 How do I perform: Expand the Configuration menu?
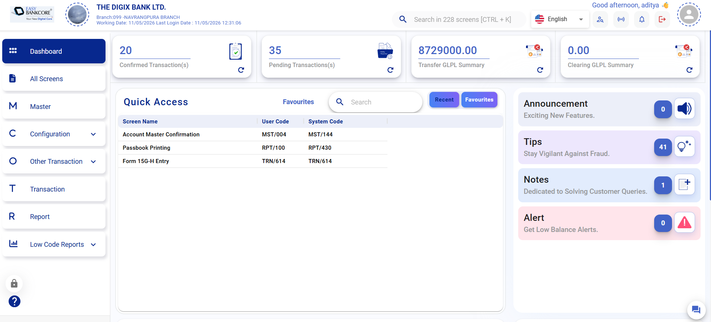click(x=93, y=134)
